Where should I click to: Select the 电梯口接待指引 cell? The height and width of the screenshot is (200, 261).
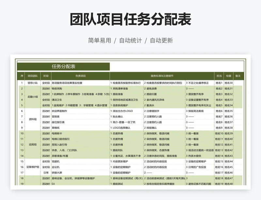tap(81, 139)
